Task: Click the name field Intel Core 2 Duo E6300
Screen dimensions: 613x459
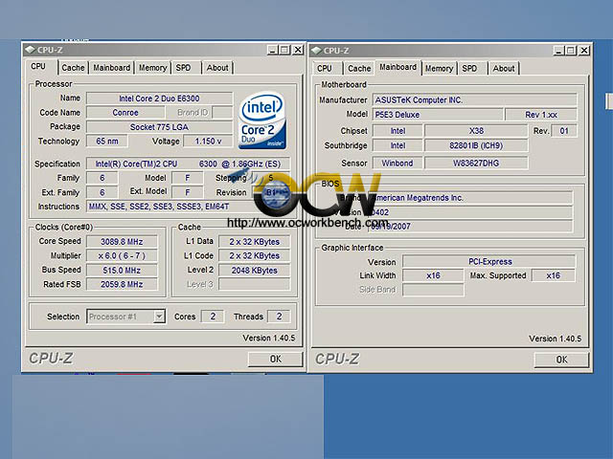Action: point(160,98)
